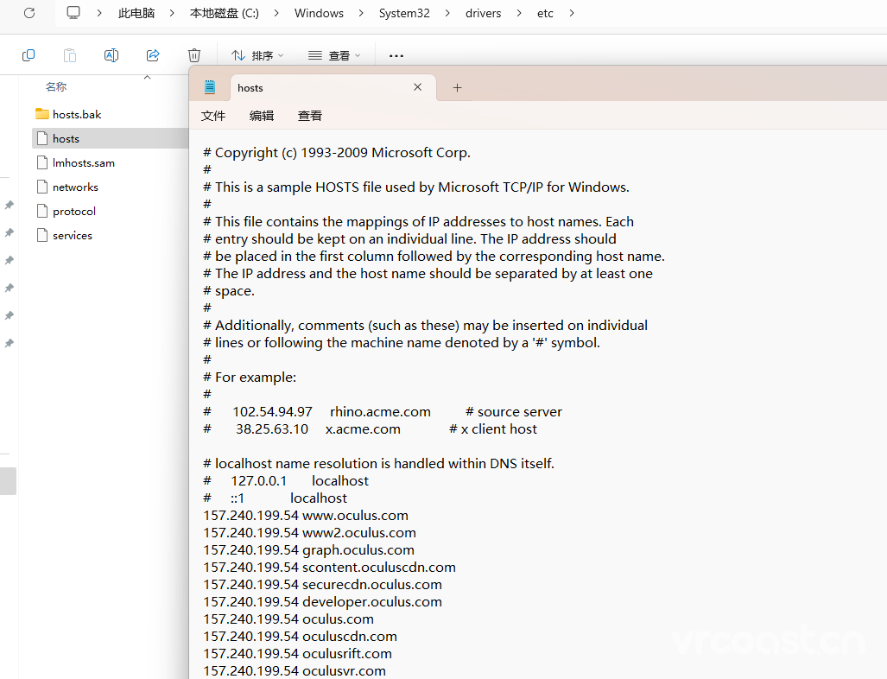Expand the chevron right after 此电脑
This screenshot has width=887, height=679.
click(172, 13)
